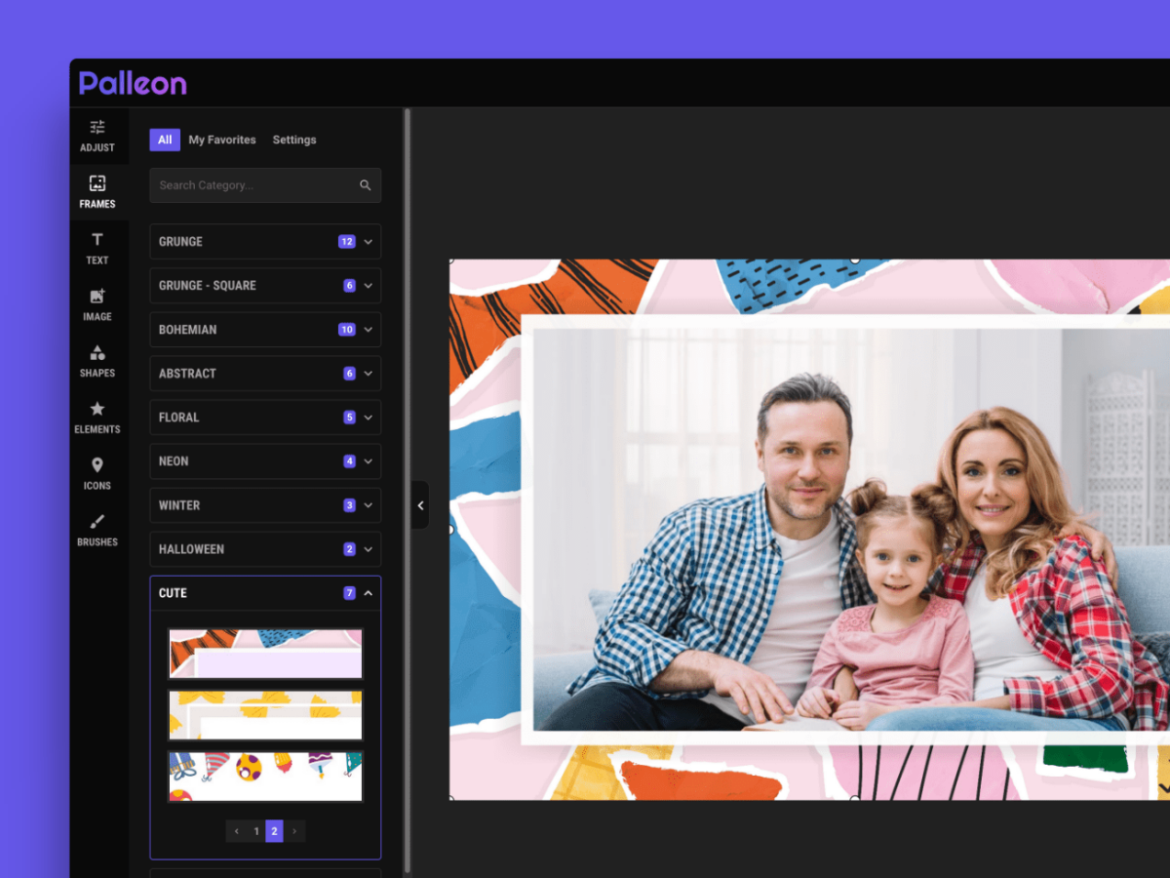Viewport: 1170px width, 878px height.
Task: Select the Brushes tool
Action: click(x=97, y=530)
